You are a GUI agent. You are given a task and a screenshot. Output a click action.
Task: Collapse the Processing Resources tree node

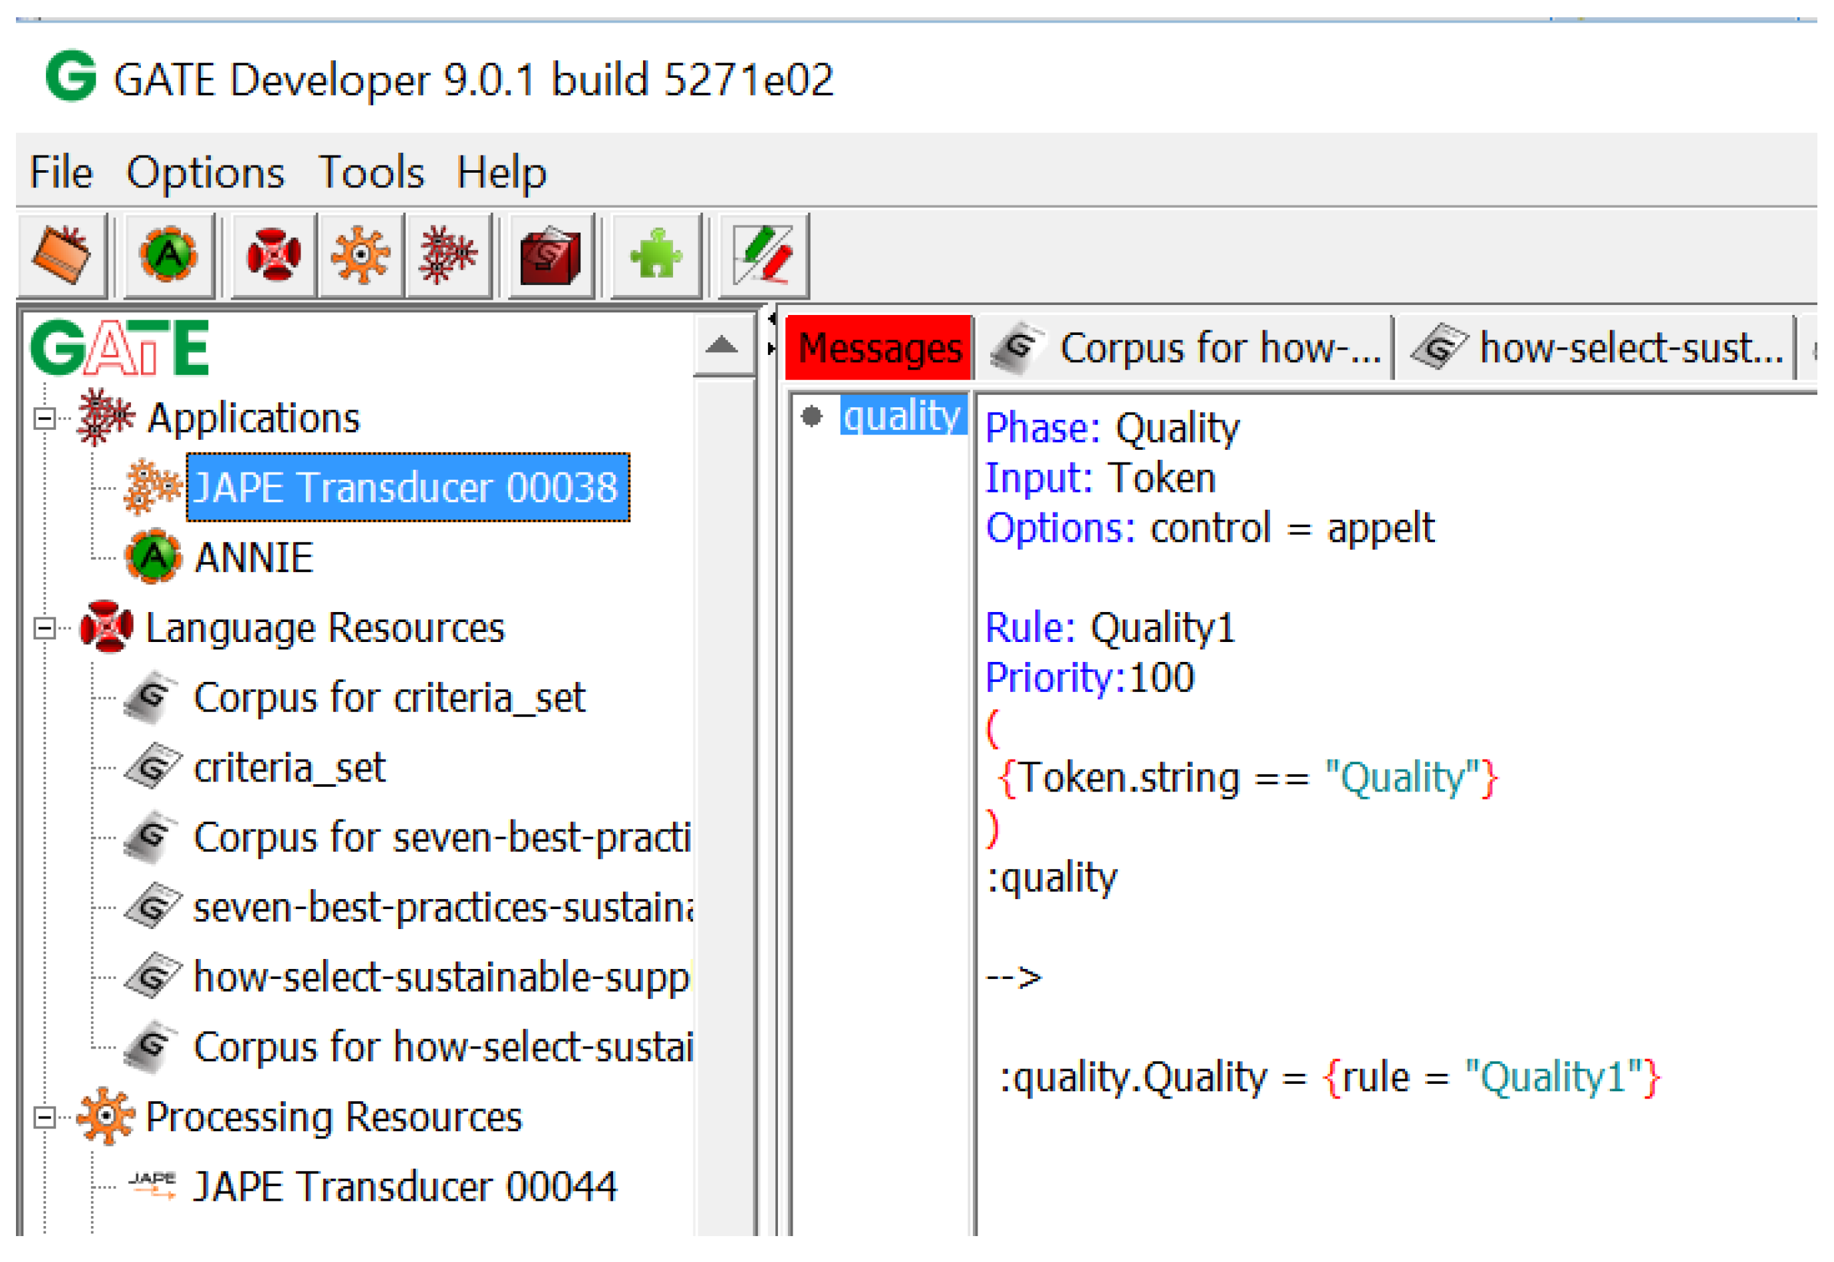45,1118
